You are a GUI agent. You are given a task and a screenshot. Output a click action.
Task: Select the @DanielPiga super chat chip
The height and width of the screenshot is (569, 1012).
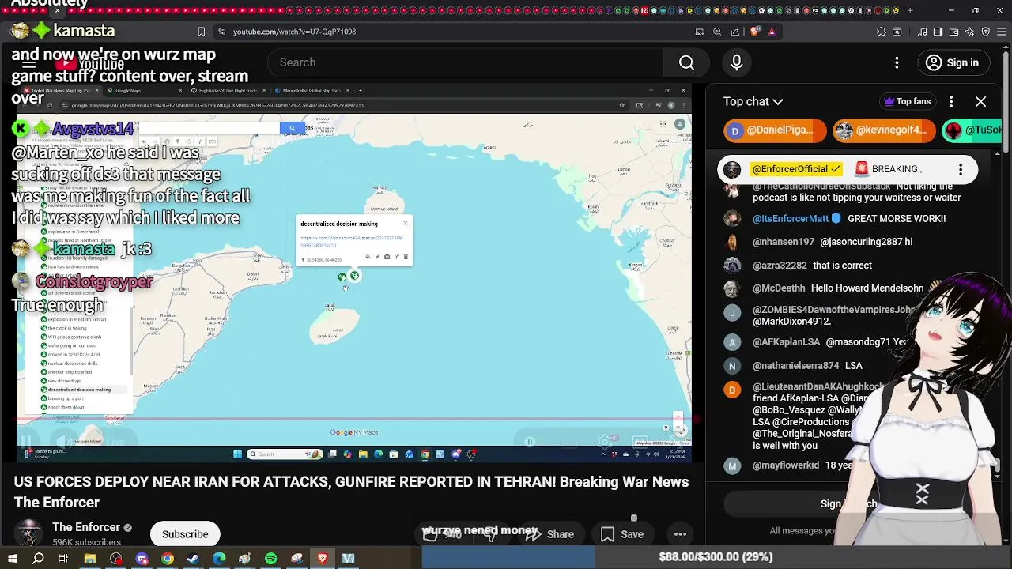pyautogui.click(x=774, y=130)
